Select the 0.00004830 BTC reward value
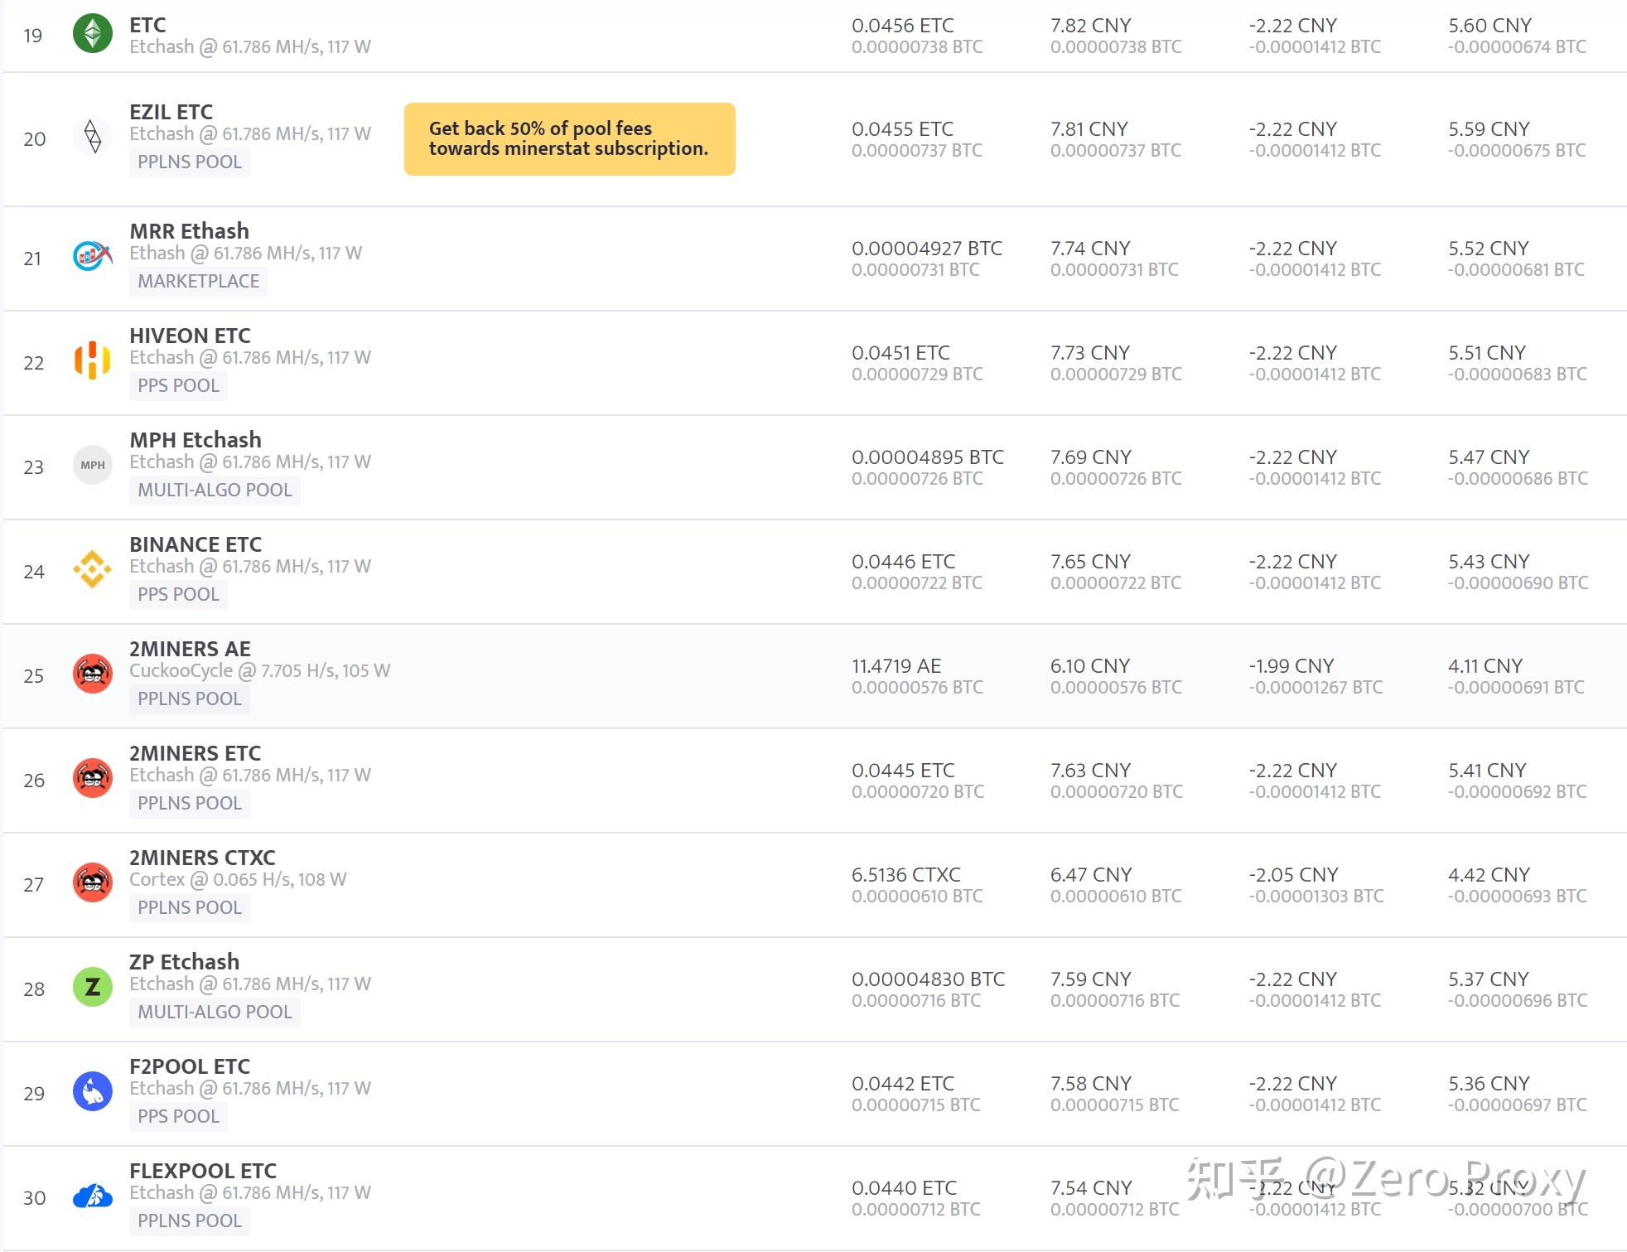Viewport: 1627px width, 1252px height. tap(929, 979)
